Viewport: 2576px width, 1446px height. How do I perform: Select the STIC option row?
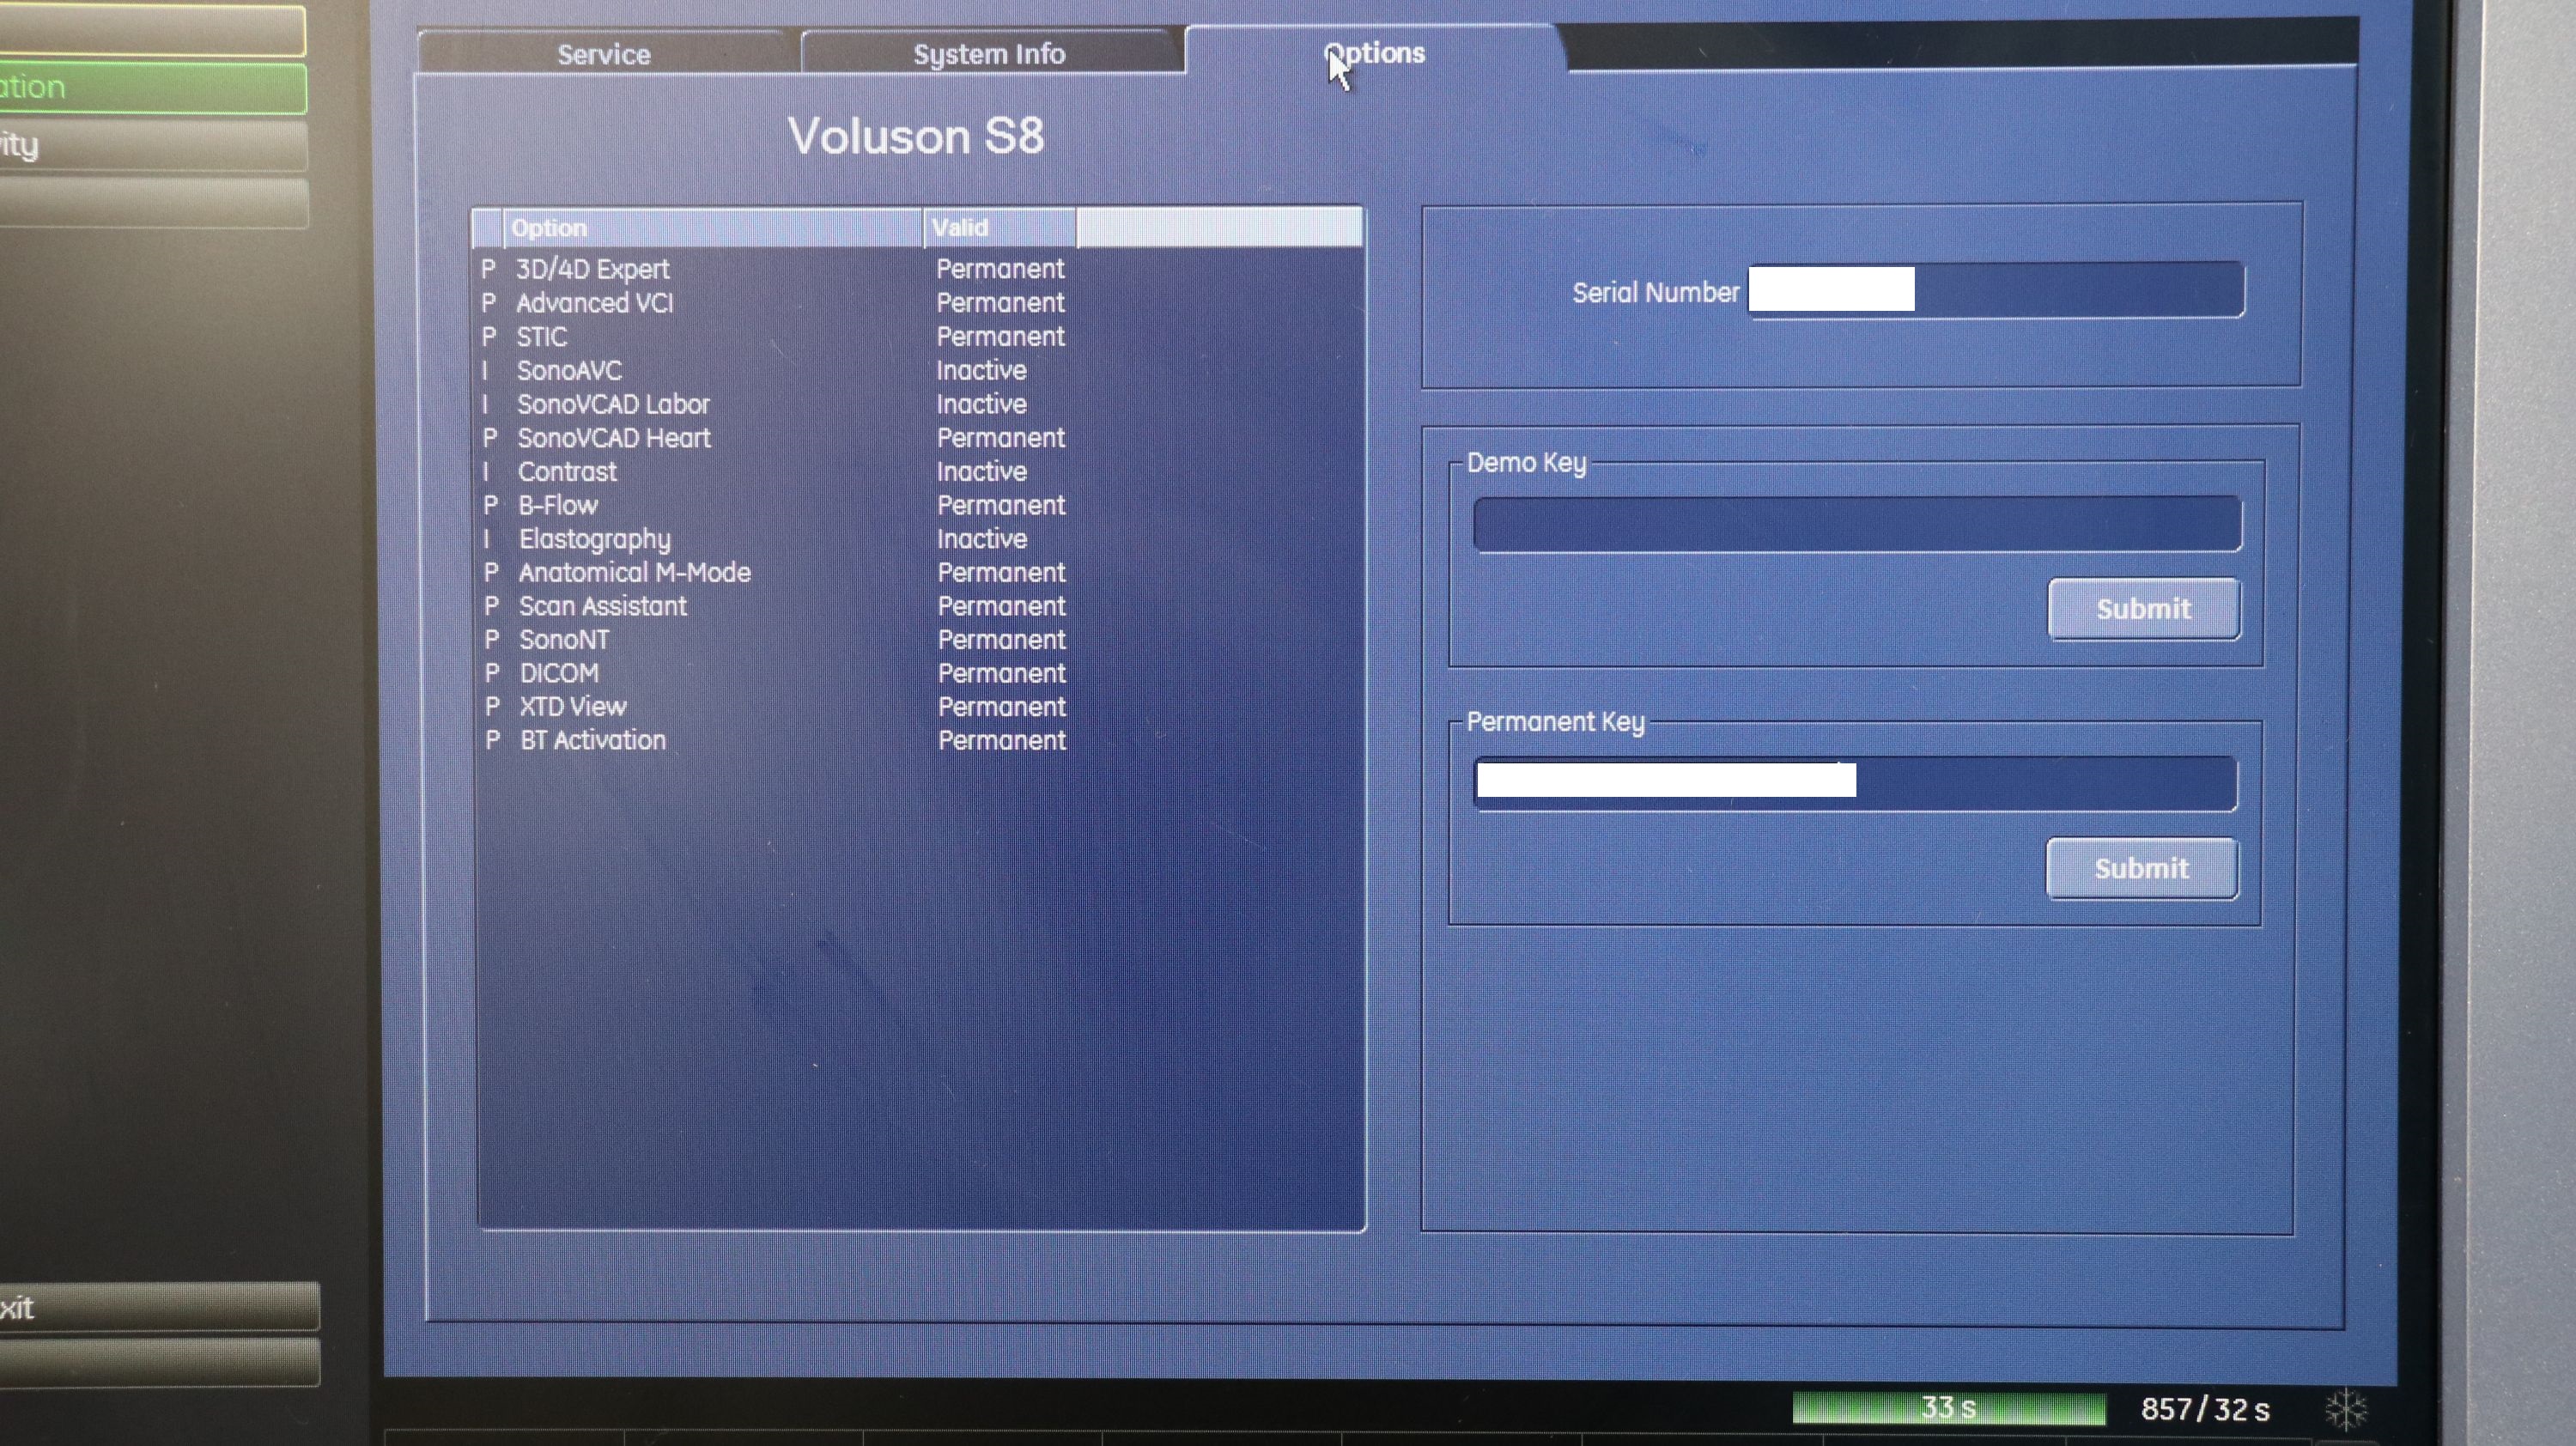[x=920, y=337]
